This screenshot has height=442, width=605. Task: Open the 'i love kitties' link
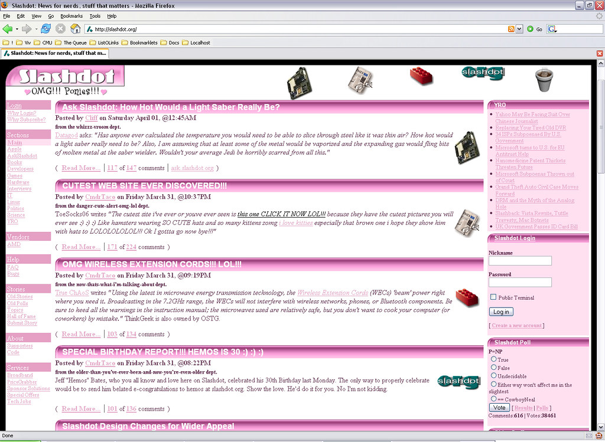coord(296,222)
